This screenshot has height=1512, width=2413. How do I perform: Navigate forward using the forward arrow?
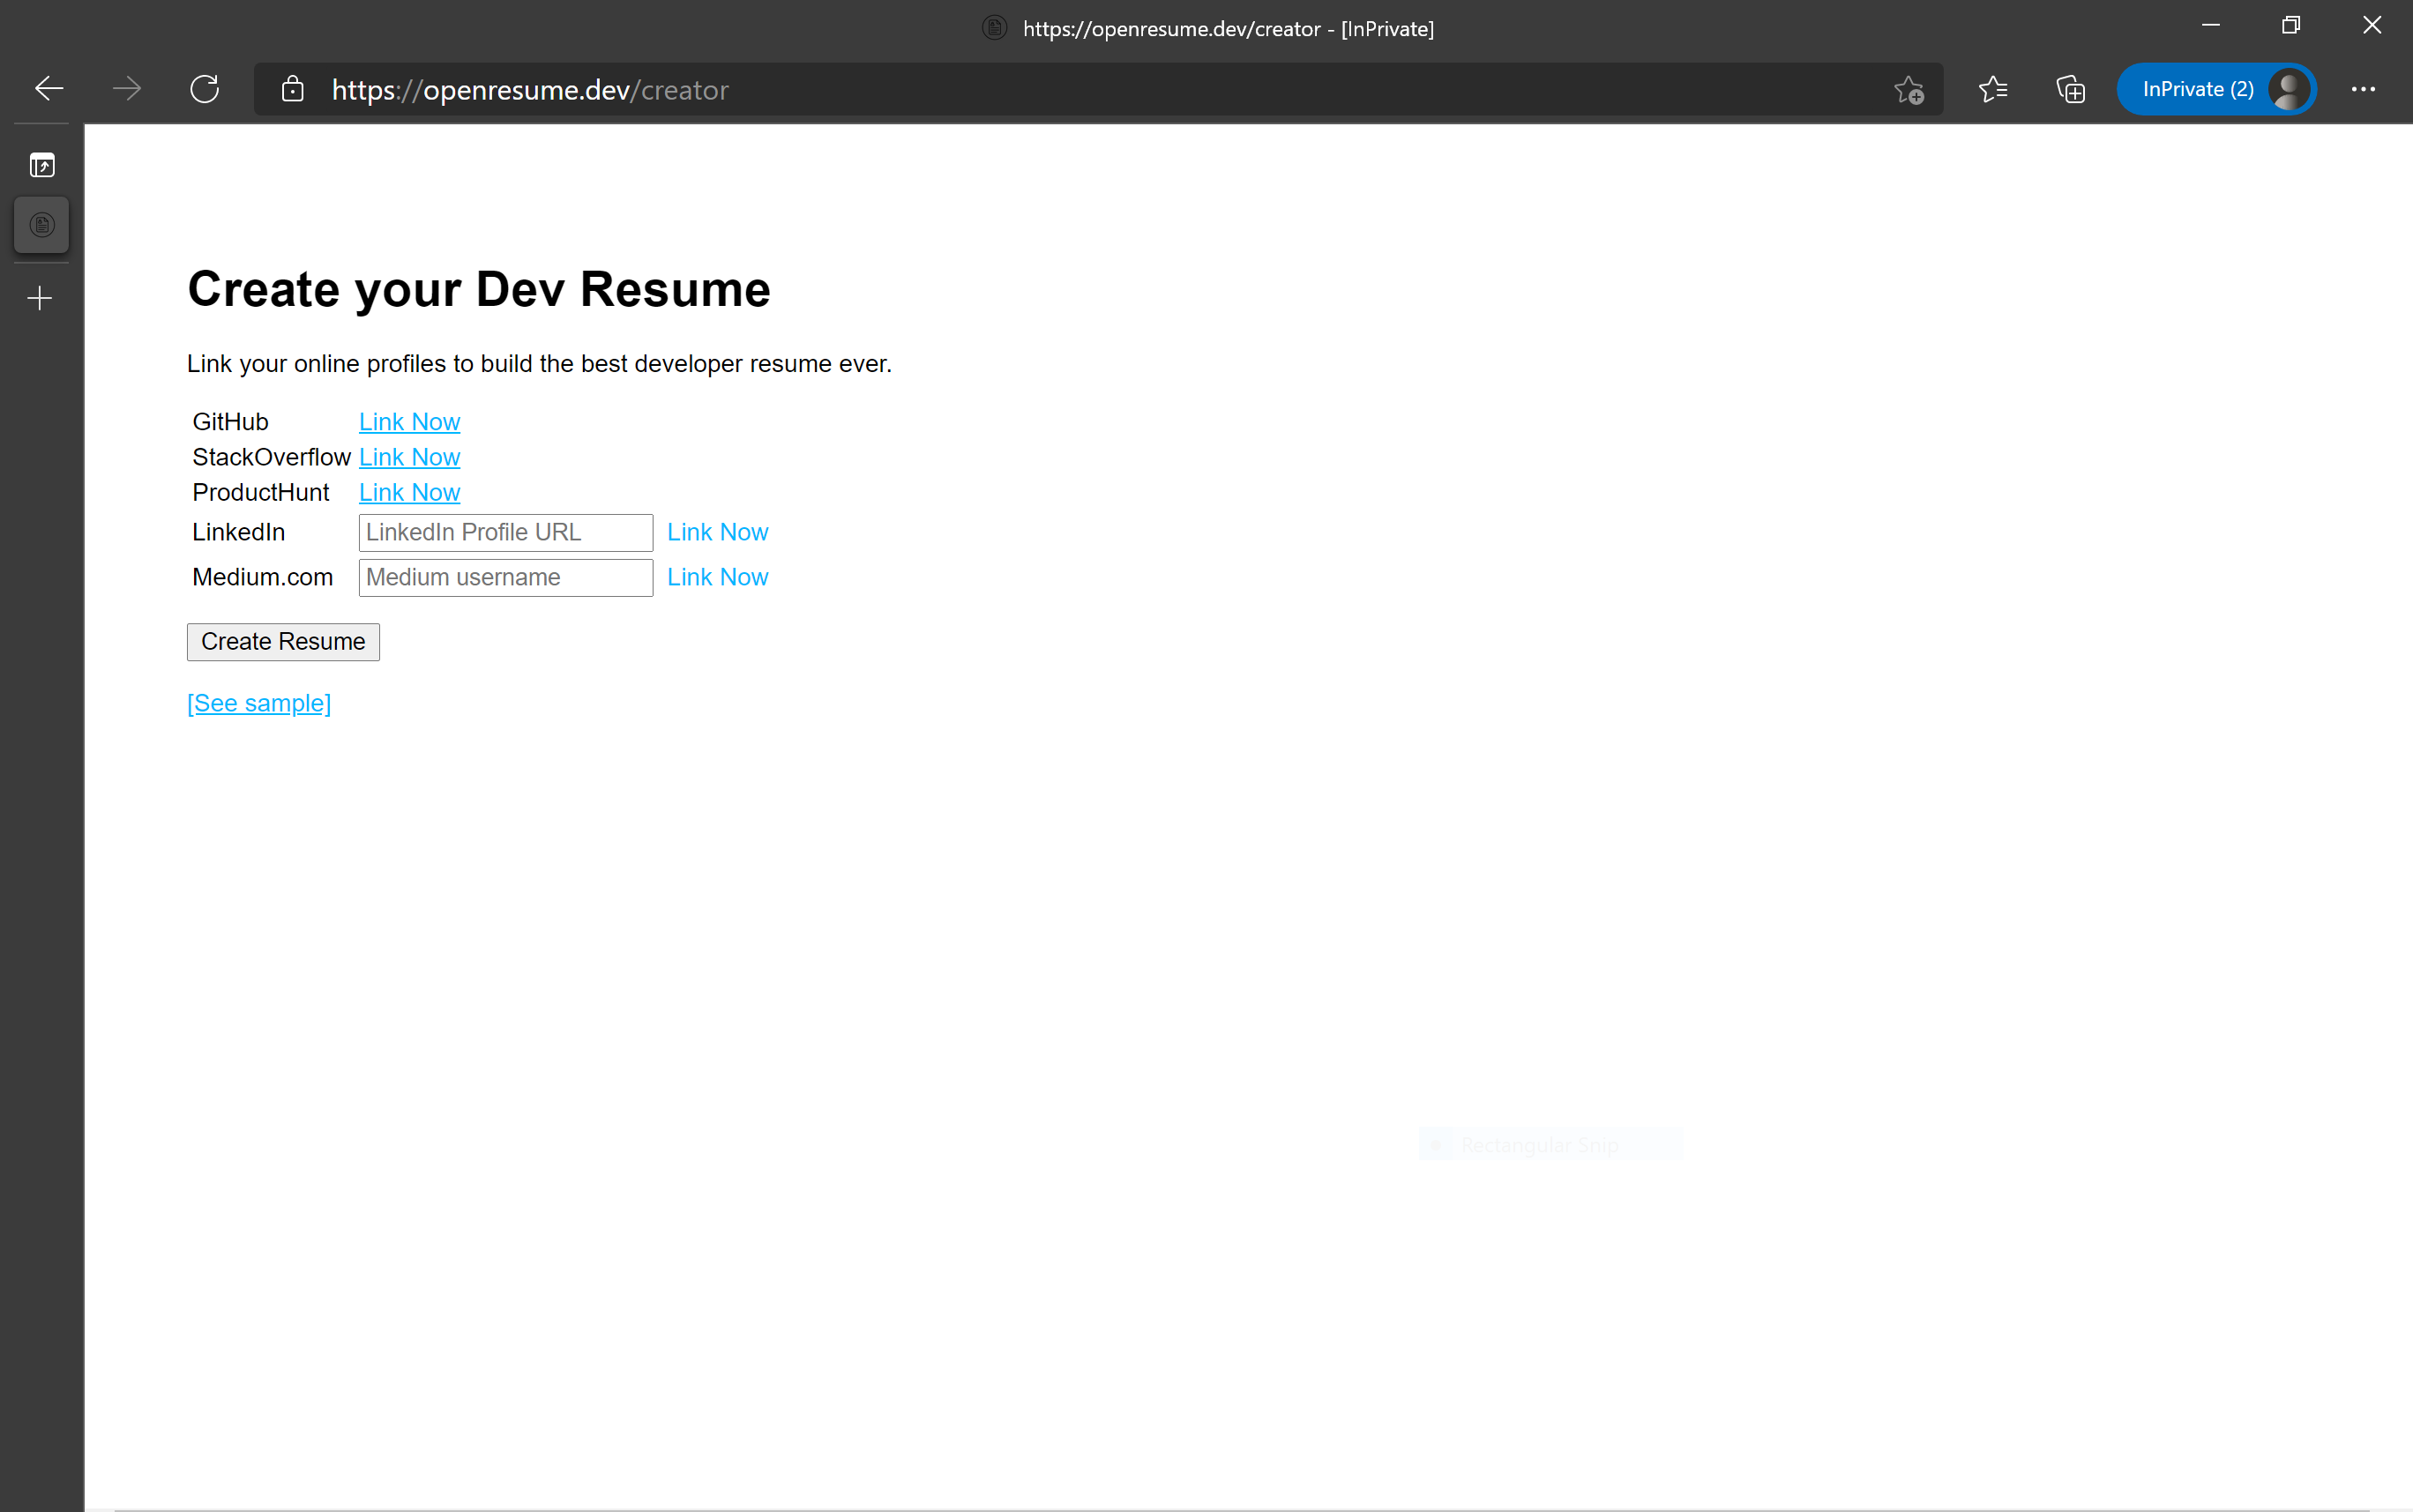click(127, 89)
